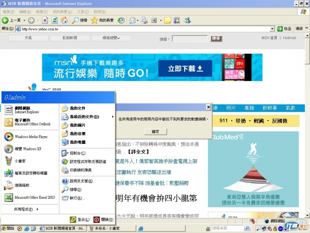Open Back button history dropdown arrow
This screenshot has height=233, width=310.
point(24,20)
